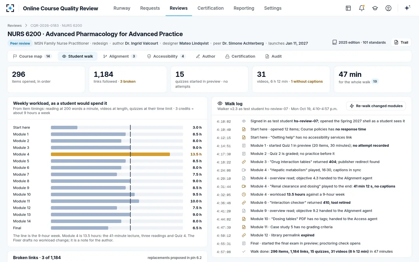Image resolution: width=419 pixels, height=262 pixels.
Task: Open the user account profile icon
Action: 388,8
